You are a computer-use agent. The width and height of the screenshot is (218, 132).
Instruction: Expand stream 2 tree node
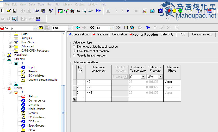(10, 84)
